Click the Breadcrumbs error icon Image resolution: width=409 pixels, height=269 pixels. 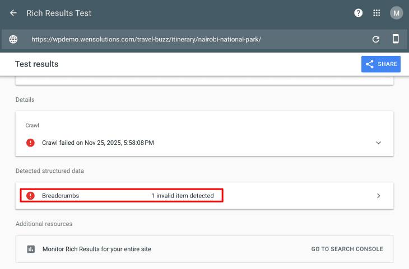click(x=30, y=196)
